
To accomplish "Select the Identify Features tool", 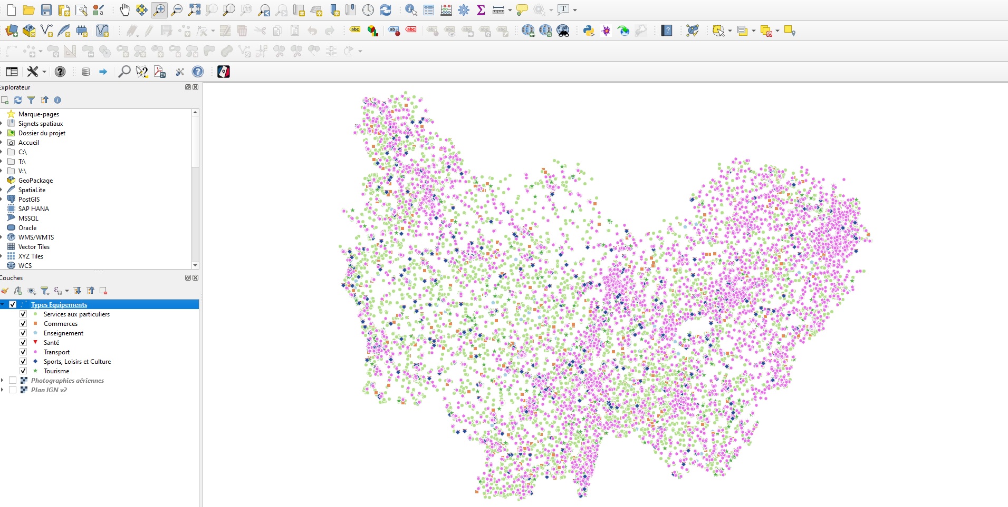I will [411, 10].
